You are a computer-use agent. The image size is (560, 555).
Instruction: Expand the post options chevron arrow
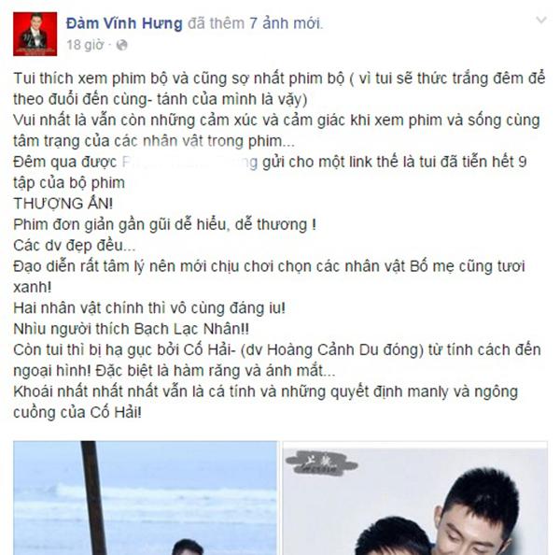(x=541, y=20)
